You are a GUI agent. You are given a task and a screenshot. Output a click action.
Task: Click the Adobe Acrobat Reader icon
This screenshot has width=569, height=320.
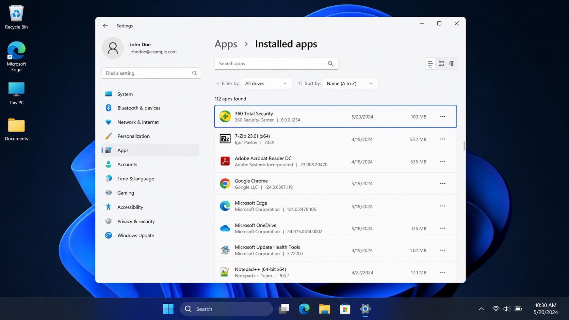coord(225,161)
